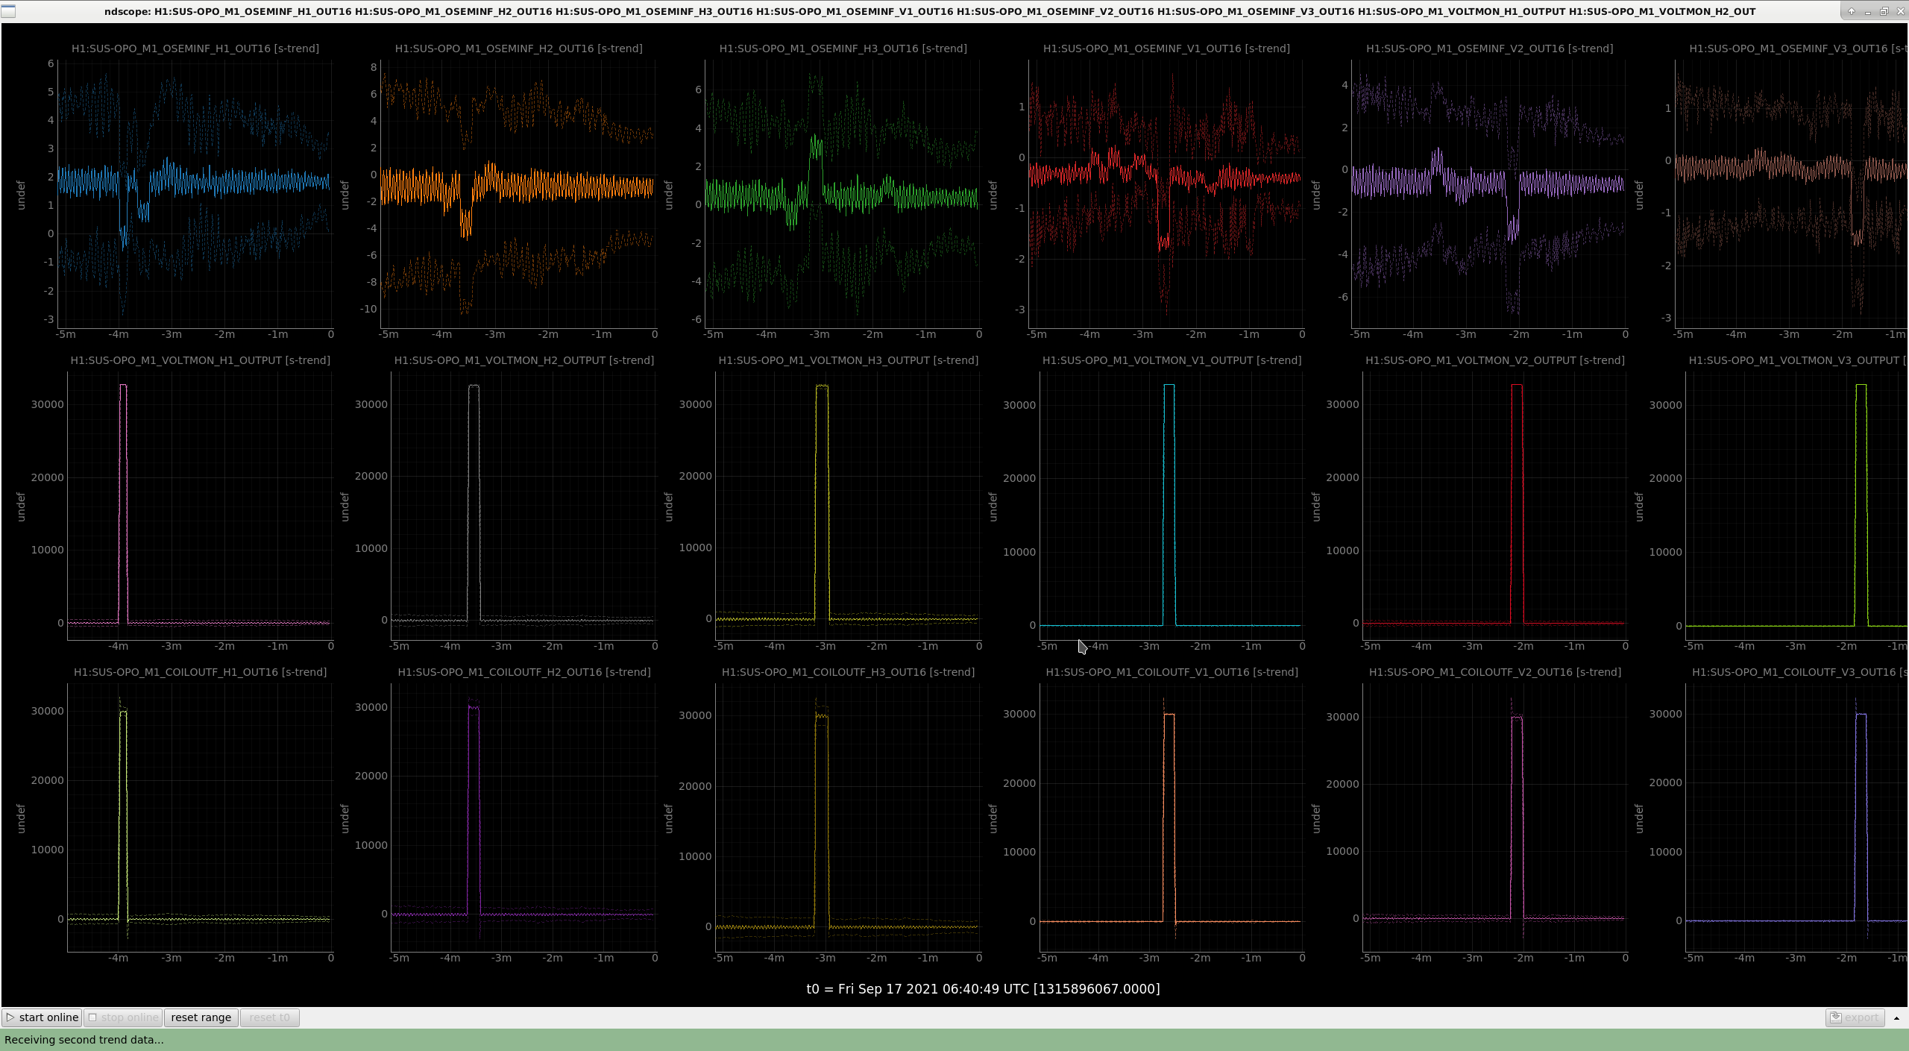
Task: Click the minimize icon in title bar
Action: point(1867,11)
